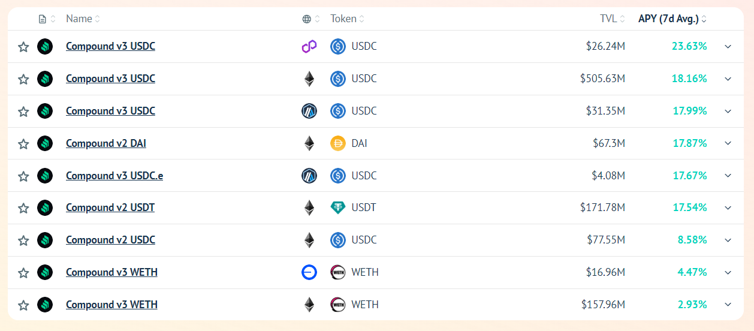Click the document icon in table header

pyautogui.click(x=42, y=19)
